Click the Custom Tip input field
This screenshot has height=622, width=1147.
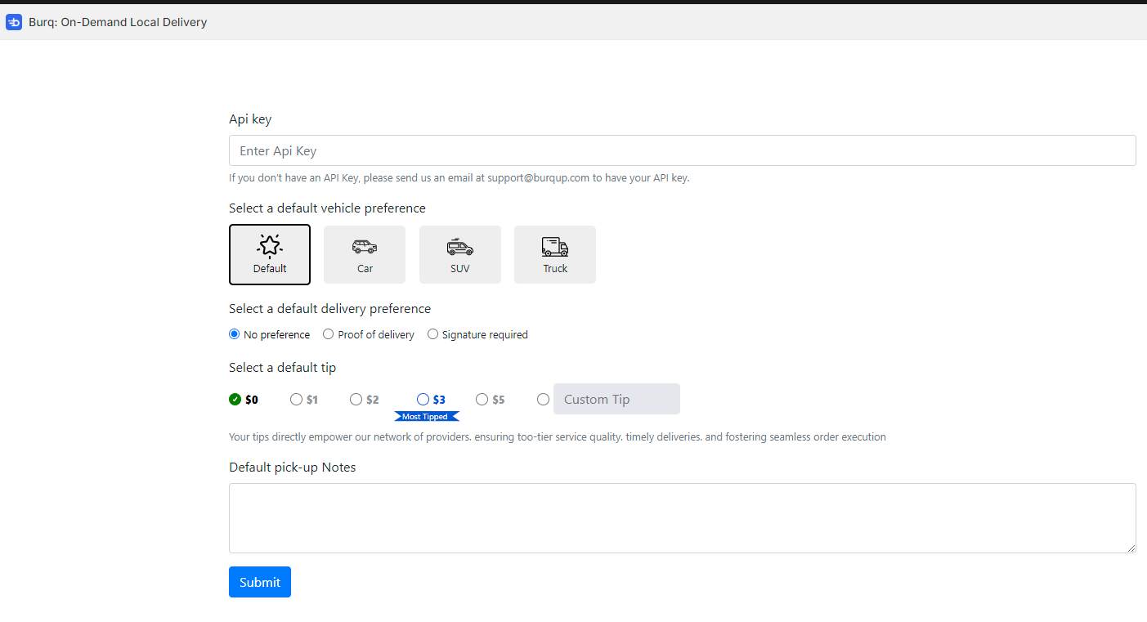616,399
